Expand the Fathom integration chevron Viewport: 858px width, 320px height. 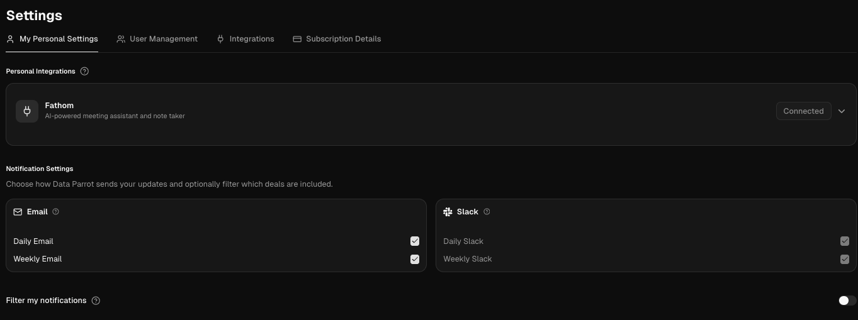click(x=842, y=111)
